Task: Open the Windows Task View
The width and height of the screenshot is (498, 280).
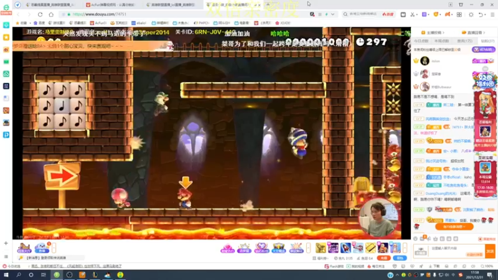Action: tap(44, 275)
